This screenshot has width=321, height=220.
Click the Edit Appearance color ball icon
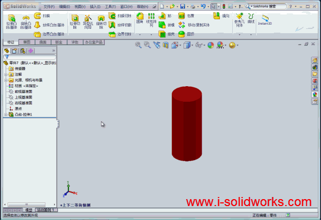(211, 45)
